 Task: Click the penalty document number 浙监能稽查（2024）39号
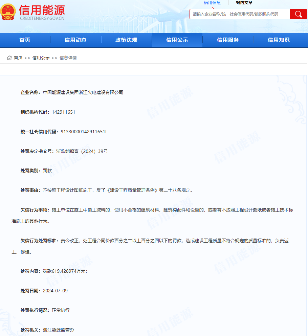pyautogui.click(x=82, y=151)
